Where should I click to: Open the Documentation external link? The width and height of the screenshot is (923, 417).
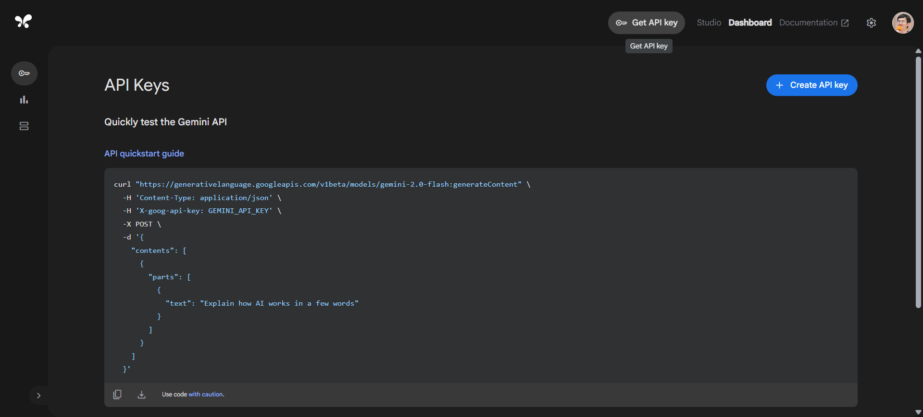pyautogui.click(x=814, y=23)
